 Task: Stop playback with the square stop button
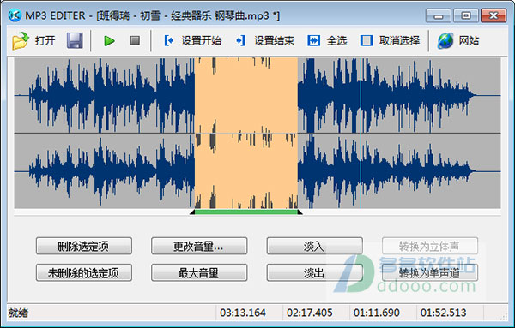[x=135, y=40]
